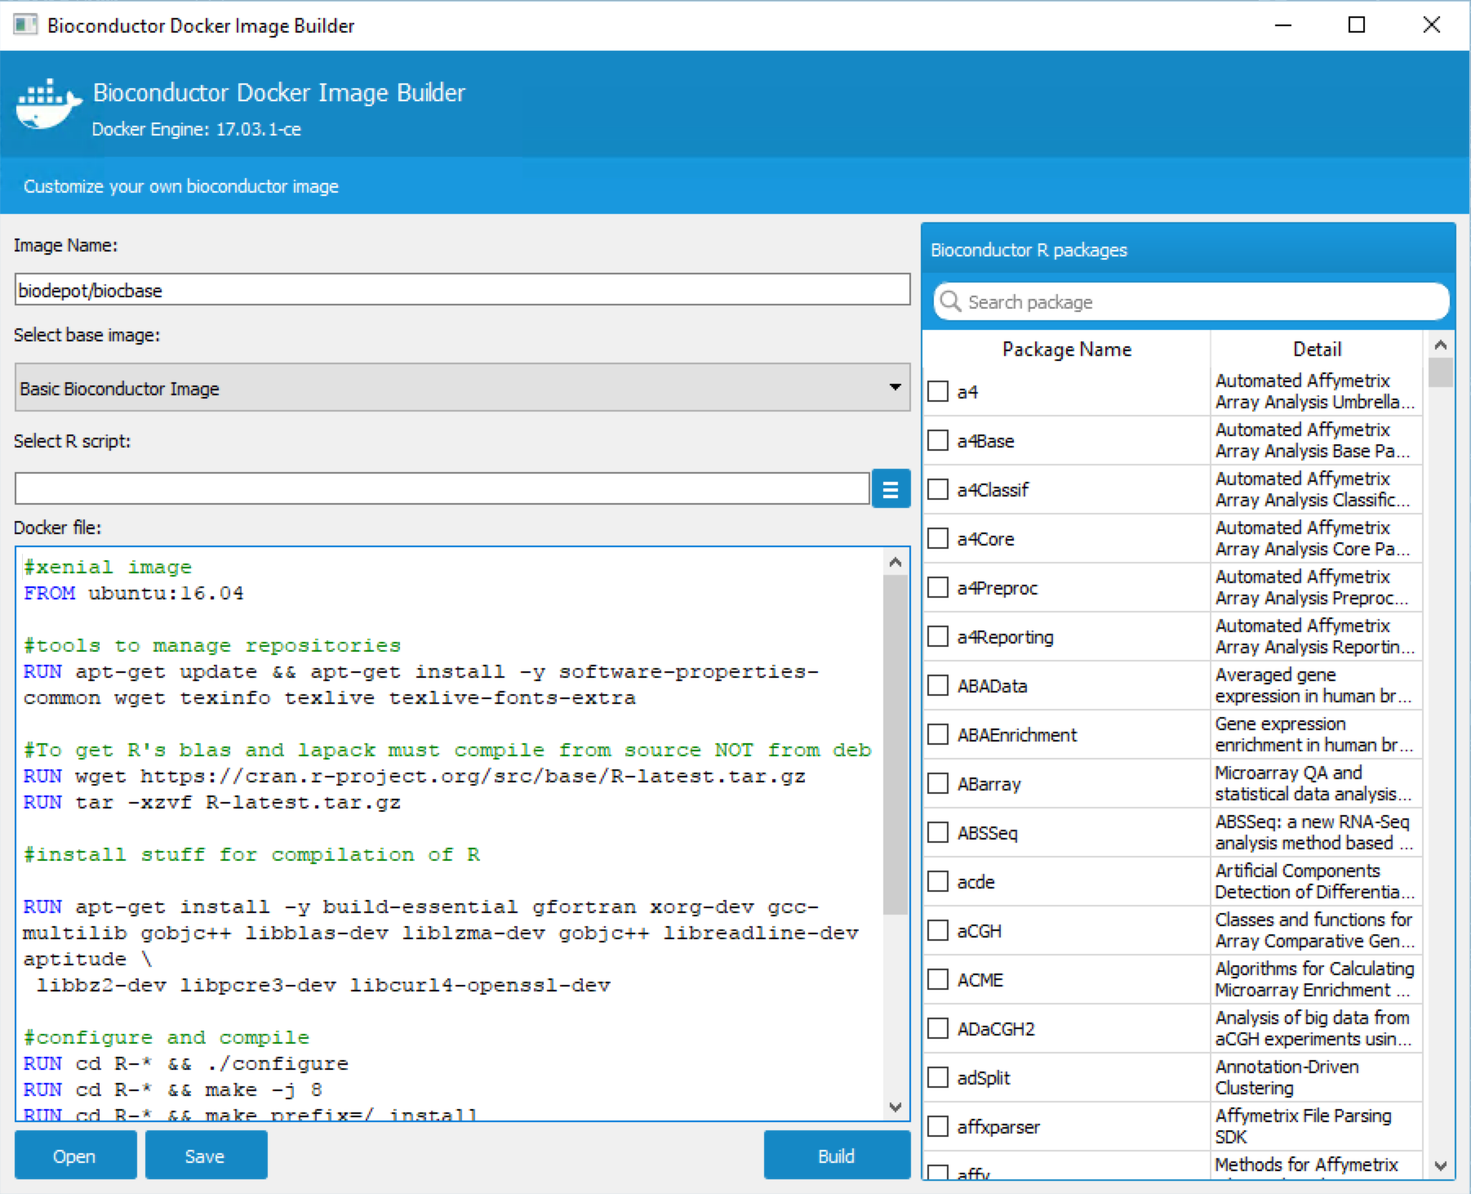The image size is (1471, 1194).
Task: Click the 'Bioconductor R packages' panel title
Action: (x=1029, y=250)
